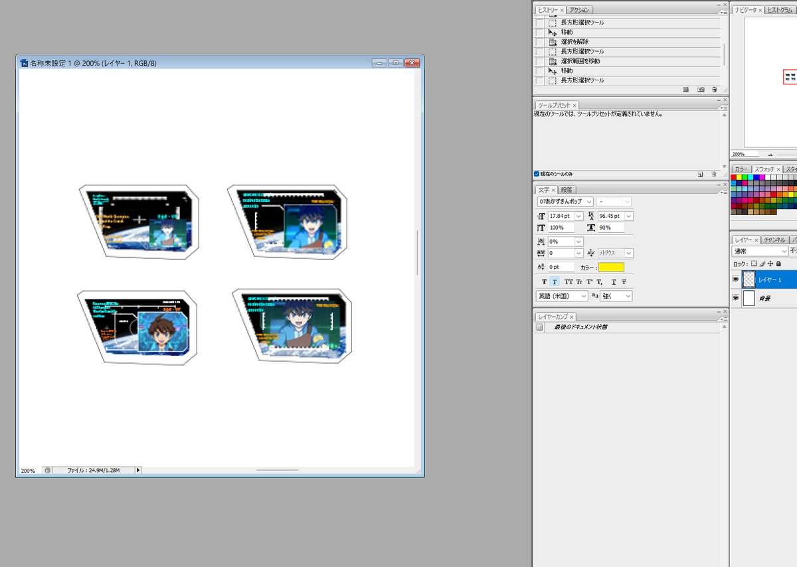Open the tracking value dropdown
Viewport: 797px width, 567px height.
pyautogui.click(x=579, y=254)
